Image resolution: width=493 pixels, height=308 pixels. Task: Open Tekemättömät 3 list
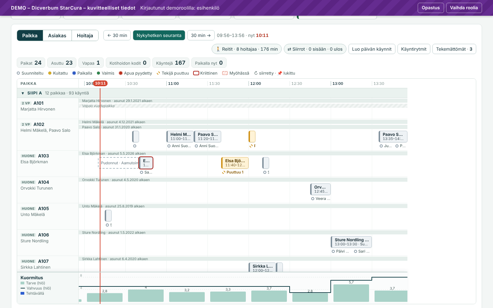[x=454, y=49]
